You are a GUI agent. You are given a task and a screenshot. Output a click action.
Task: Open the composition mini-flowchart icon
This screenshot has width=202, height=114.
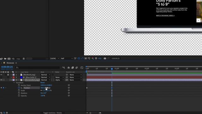click(x=63, y=67)
